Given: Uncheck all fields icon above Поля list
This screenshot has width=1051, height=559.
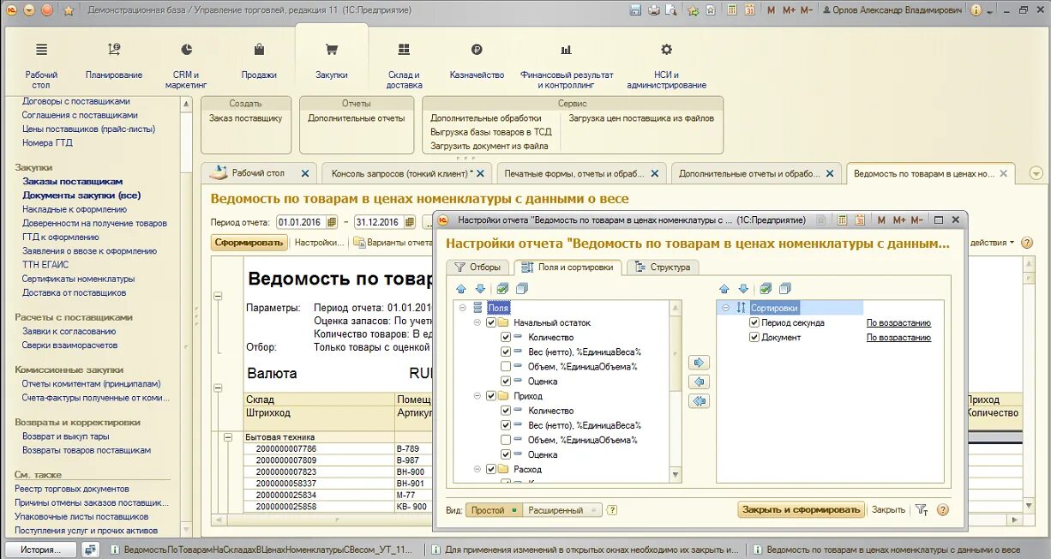Looking at the screenshot, I should tap(522, 289).
